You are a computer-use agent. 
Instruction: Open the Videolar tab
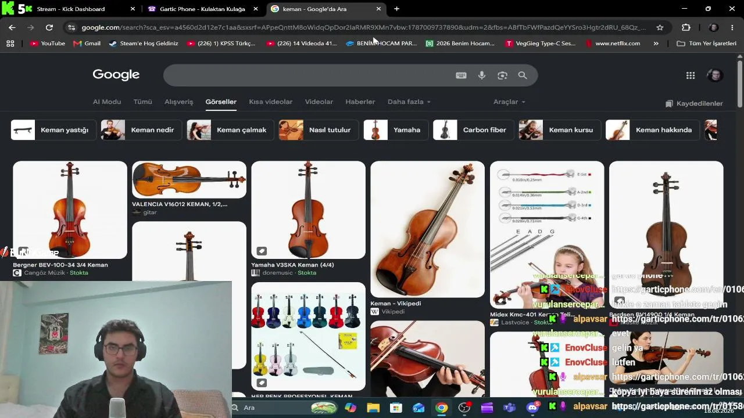[x=319, y=102]
